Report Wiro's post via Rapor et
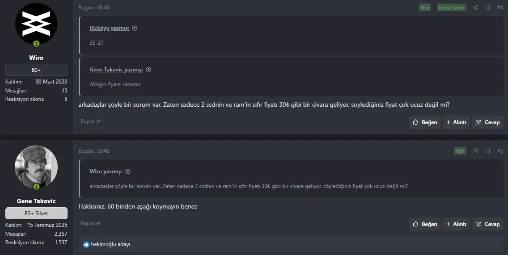 pos(91,121)
